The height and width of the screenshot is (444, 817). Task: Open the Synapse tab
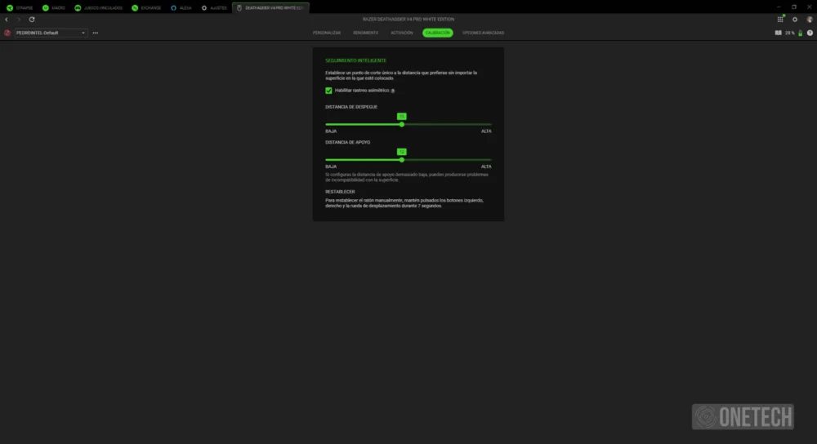pyautogui.click(x=20, y=8)
